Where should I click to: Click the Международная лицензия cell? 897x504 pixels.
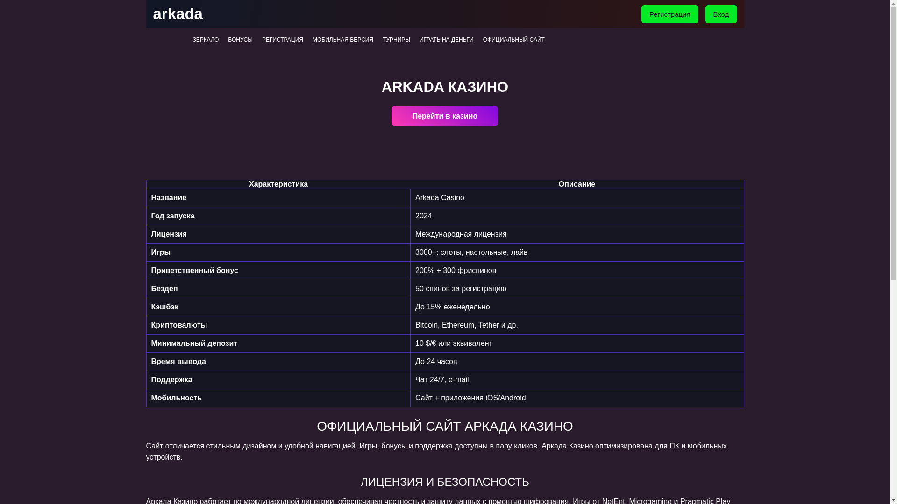577,234
